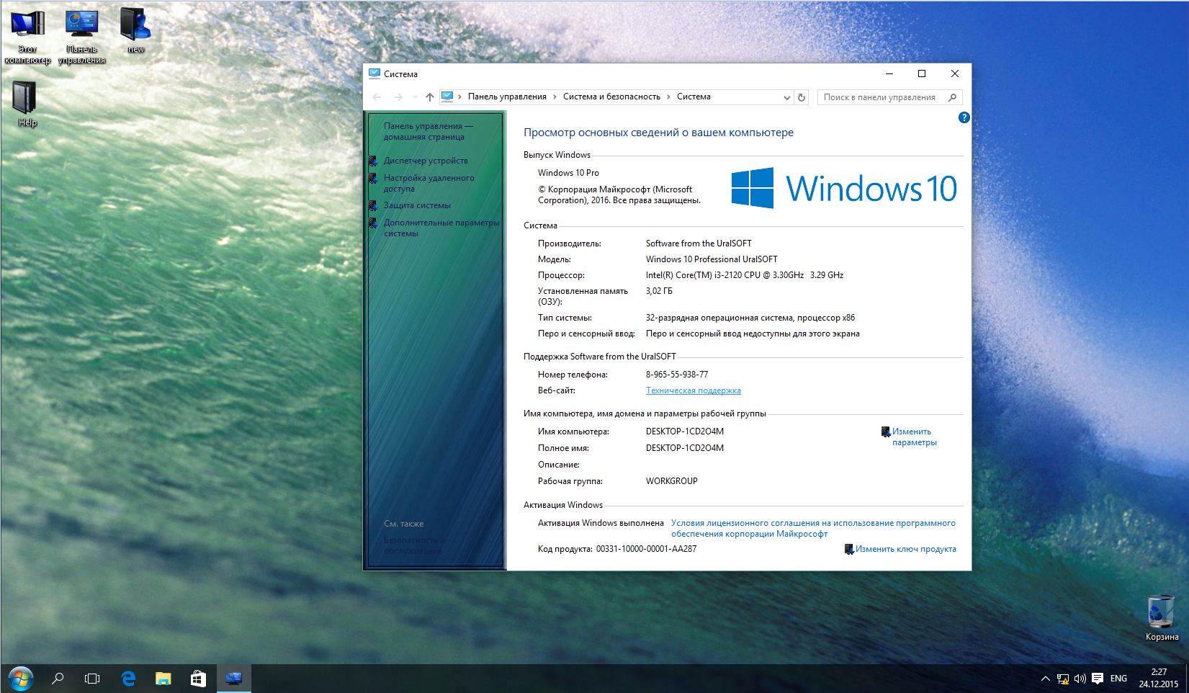
Task: Select phone number 8-965-55-938-77 text
Action: click(676, 375)
